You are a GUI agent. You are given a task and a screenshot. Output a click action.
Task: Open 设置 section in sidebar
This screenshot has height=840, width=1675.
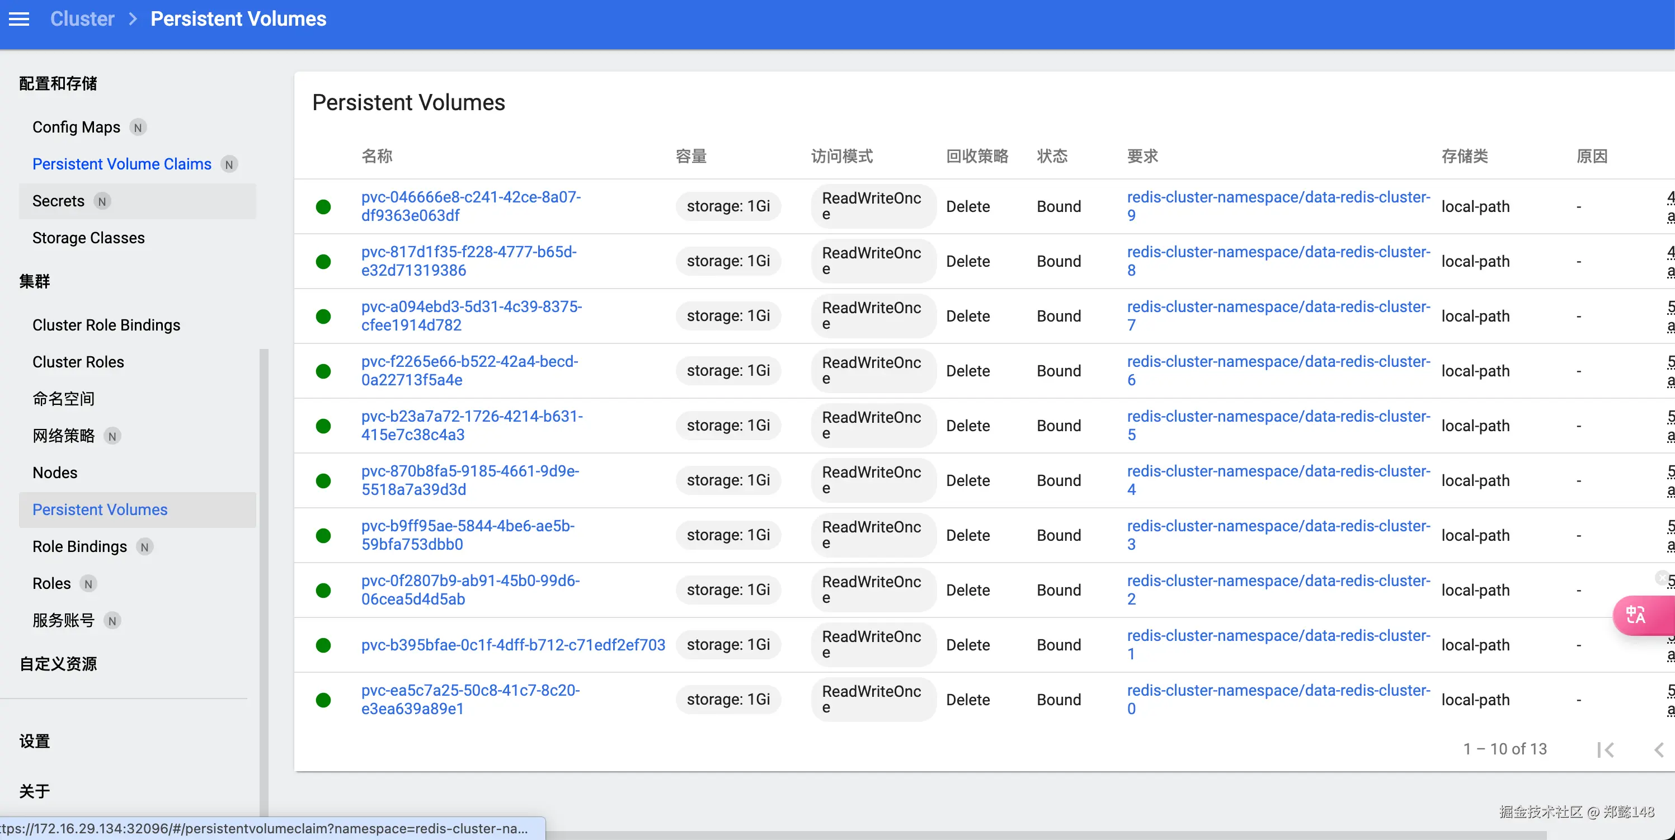click(35, 741)
